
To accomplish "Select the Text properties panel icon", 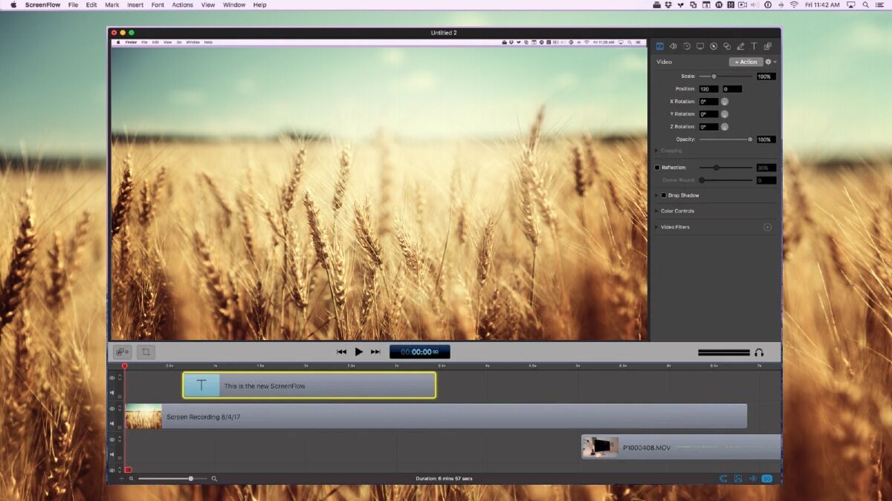I will [754, 45].
